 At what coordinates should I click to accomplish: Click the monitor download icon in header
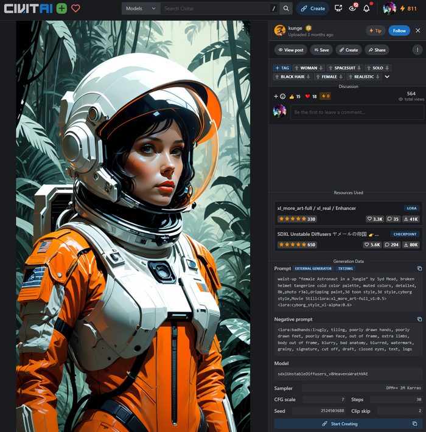coord(338,9)
